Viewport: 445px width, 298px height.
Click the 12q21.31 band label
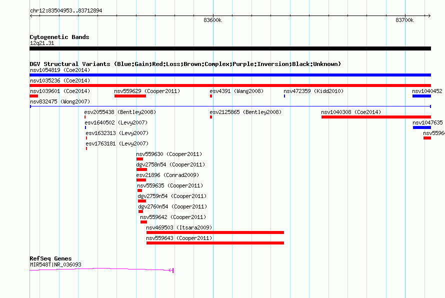click(42, 43)
